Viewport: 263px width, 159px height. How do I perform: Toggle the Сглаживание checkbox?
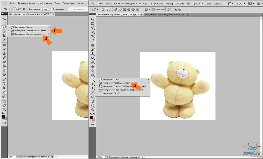click(x=51, y=9)
